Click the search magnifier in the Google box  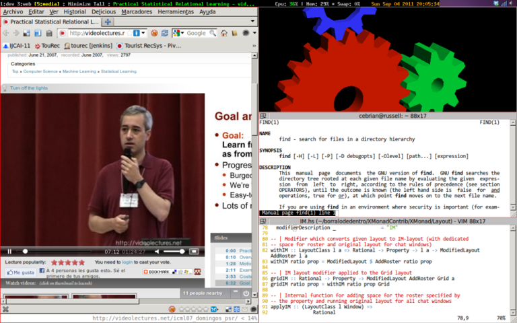[x=213, y=33]
